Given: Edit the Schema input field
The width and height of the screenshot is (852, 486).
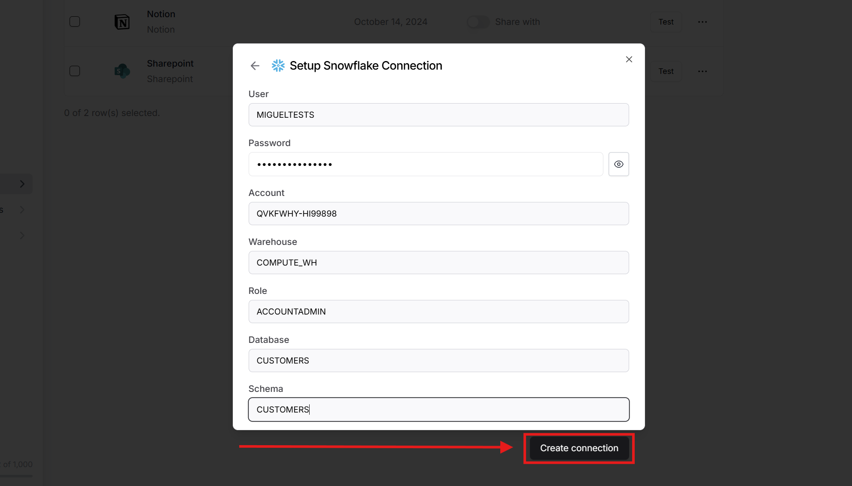Looking at the screenshot, I should click(438, 409).
